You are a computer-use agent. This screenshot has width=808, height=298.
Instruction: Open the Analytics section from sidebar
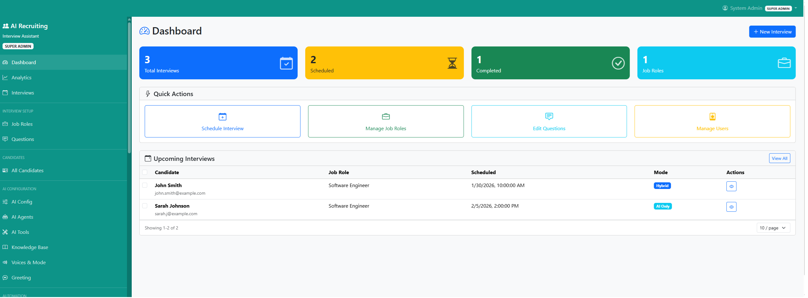coord(21,77)
